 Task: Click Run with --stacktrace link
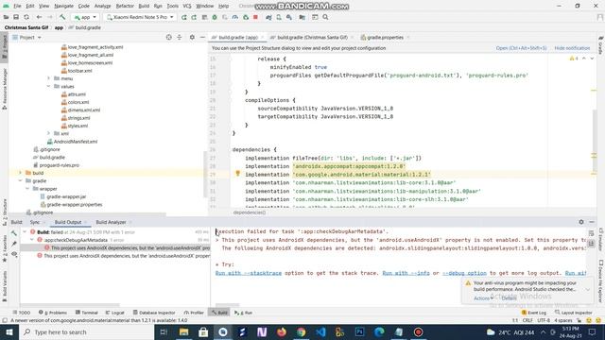[x=248, y=273]
